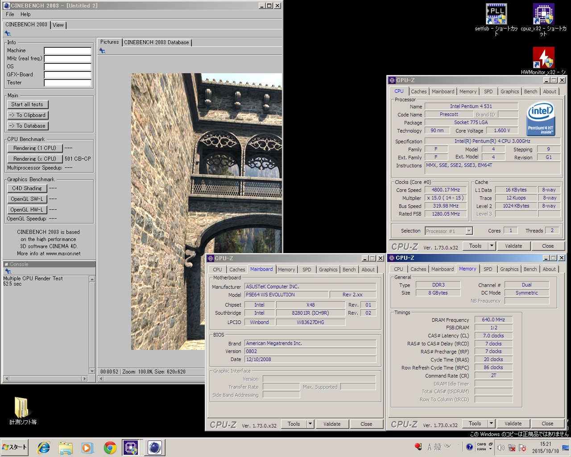Expand Tools dropdown arrow in Memory window
Image resolution: width=571 pixels, height=457 pixels.
pos(491,424)
